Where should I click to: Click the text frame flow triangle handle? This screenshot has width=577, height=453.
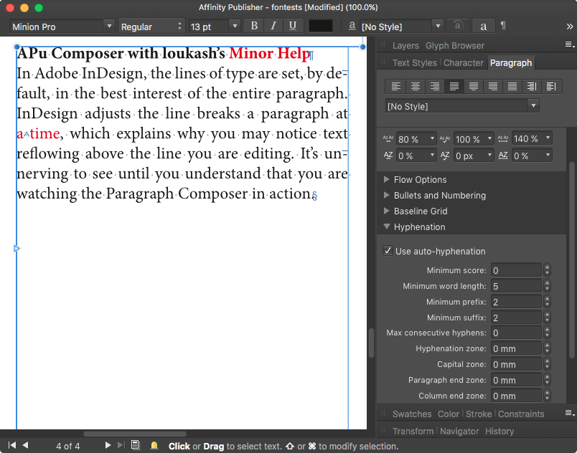pyautogui.click(x=17, y=249)
